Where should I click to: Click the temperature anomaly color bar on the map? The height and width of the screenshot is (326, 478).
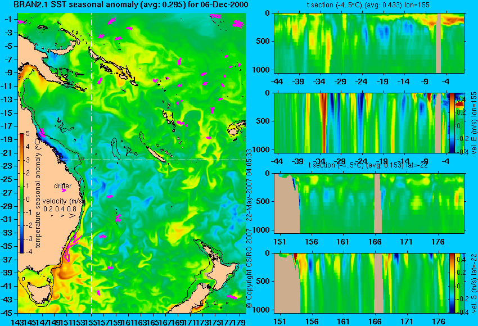(x=22, y=193)
